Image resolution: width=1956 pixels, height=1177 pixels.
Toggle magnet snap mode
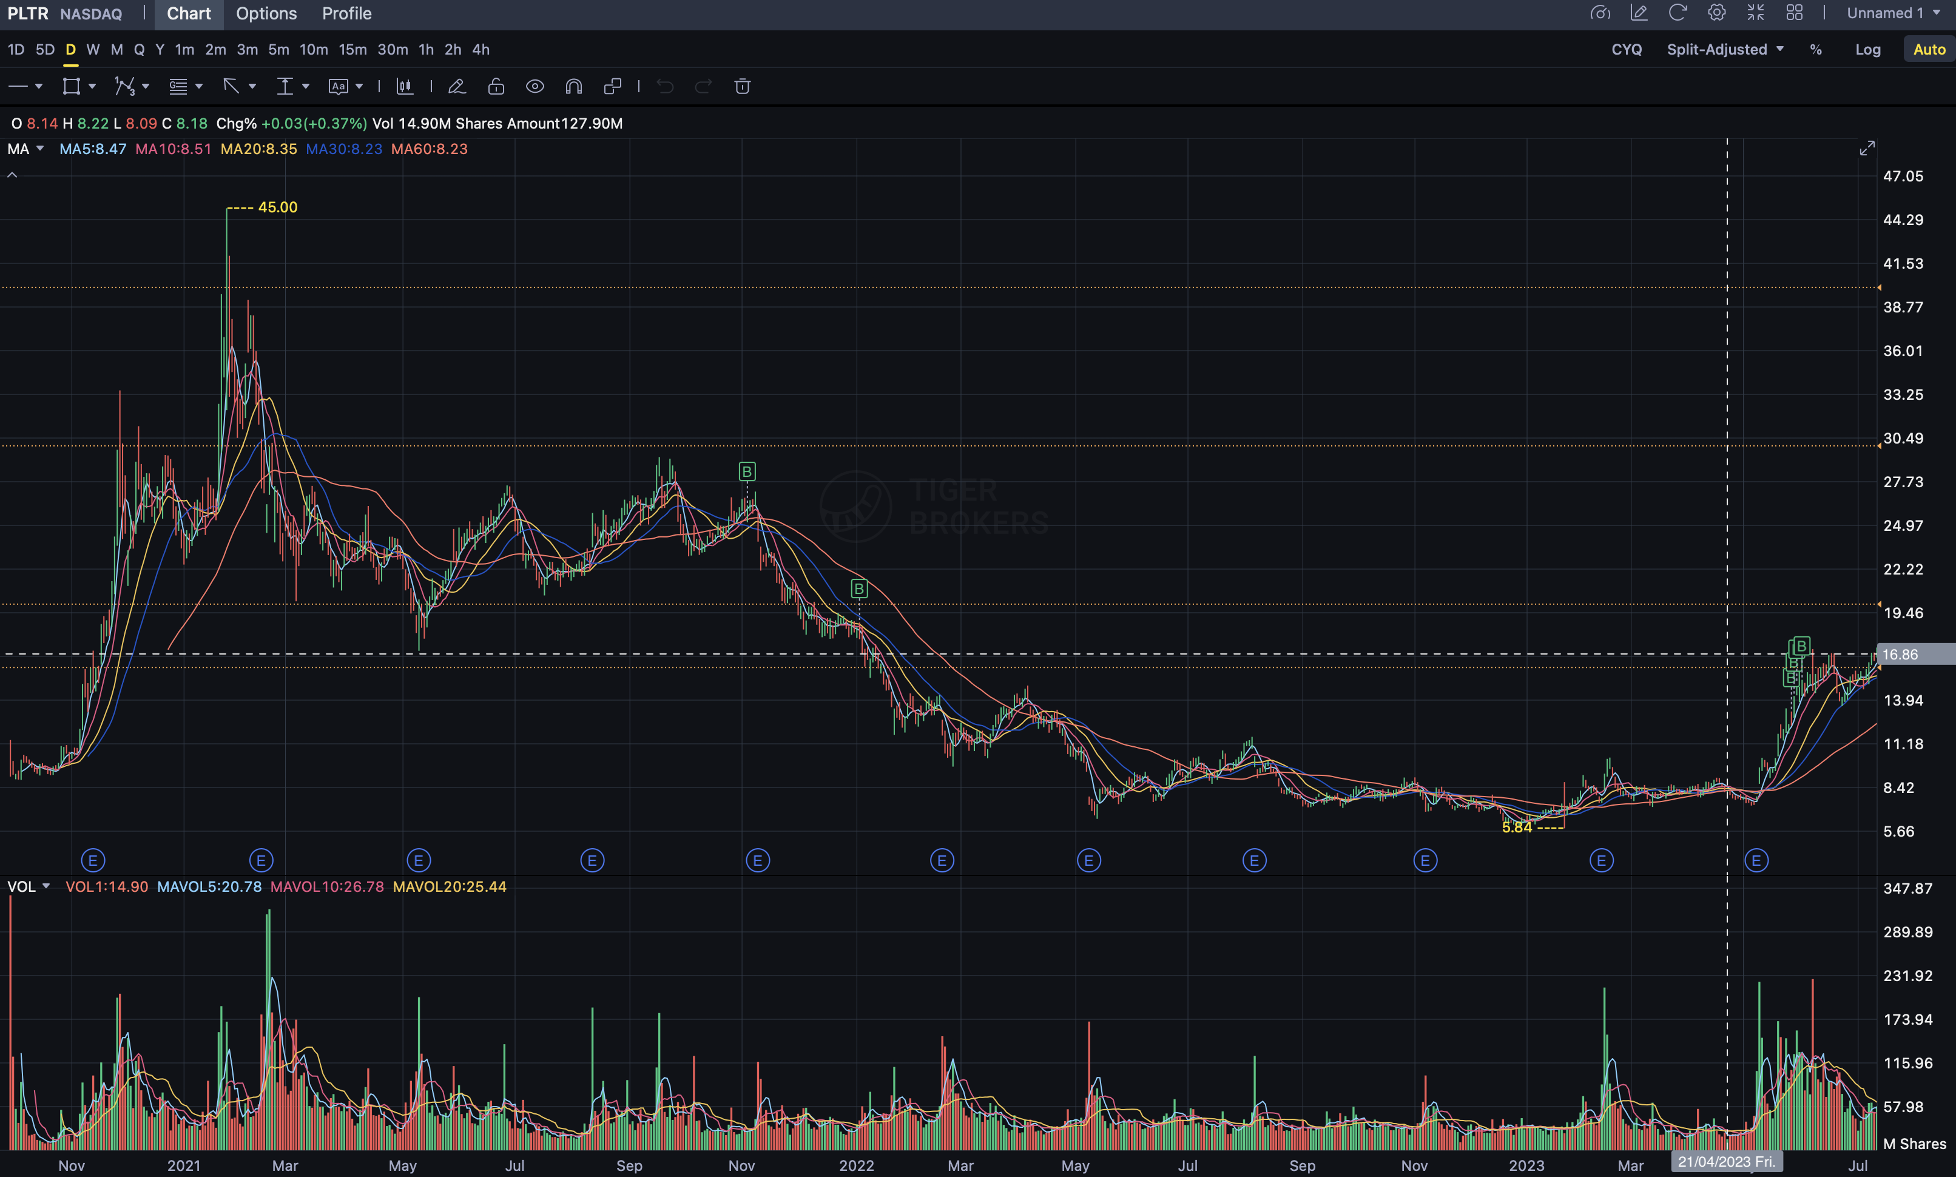click(574, 86)
